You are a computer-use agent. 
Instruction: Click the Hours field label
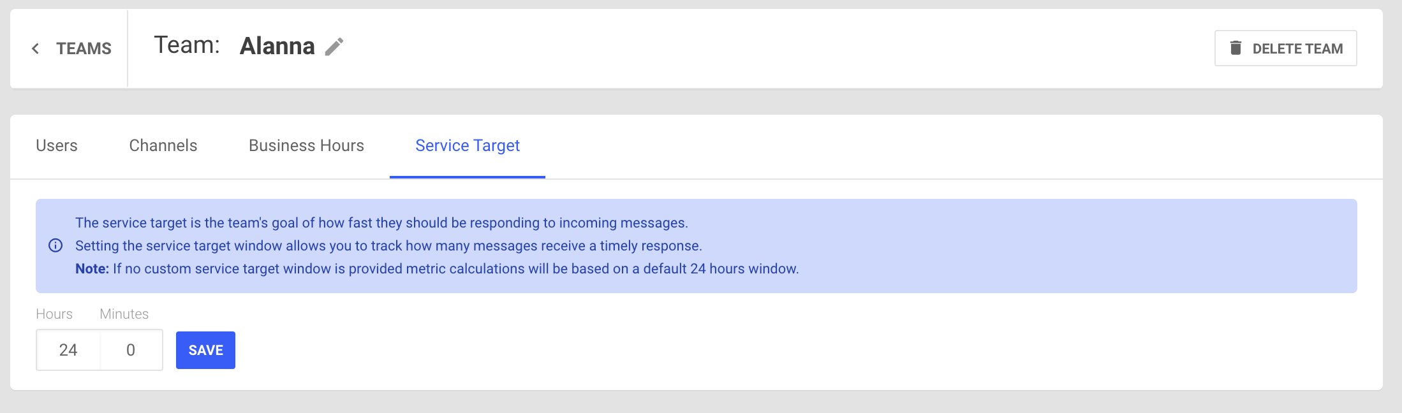coord(54,314)
